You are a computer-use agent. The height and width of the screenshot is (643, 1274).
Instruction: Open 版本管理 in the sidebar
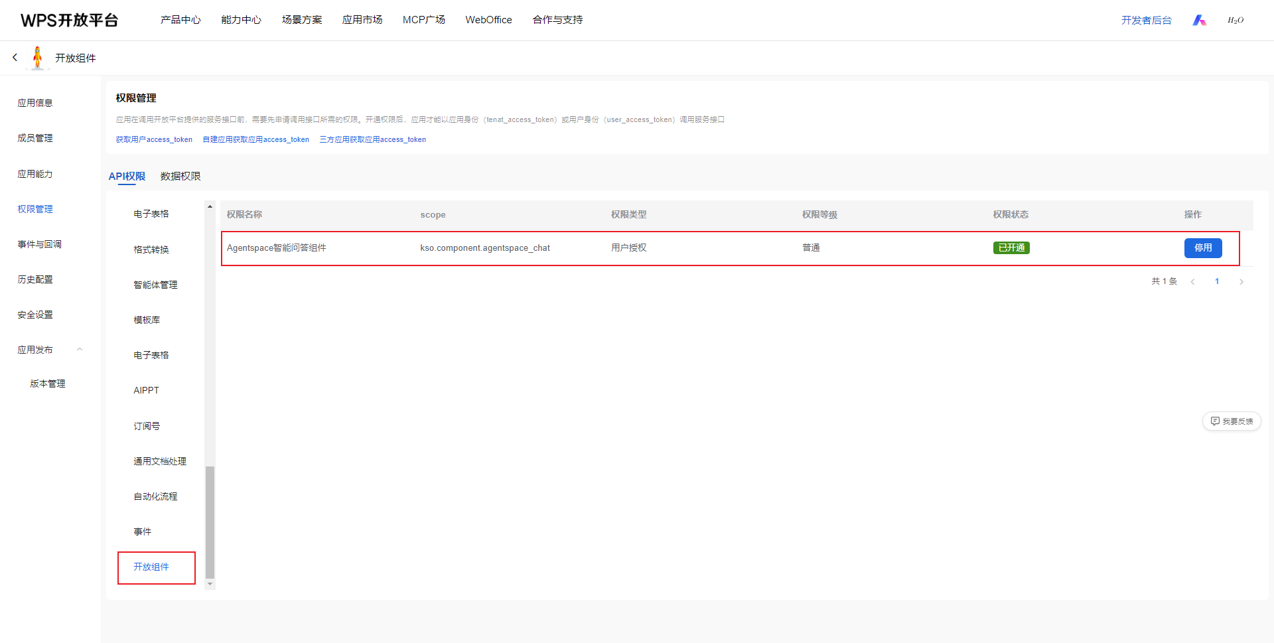(x=48, y=384)
